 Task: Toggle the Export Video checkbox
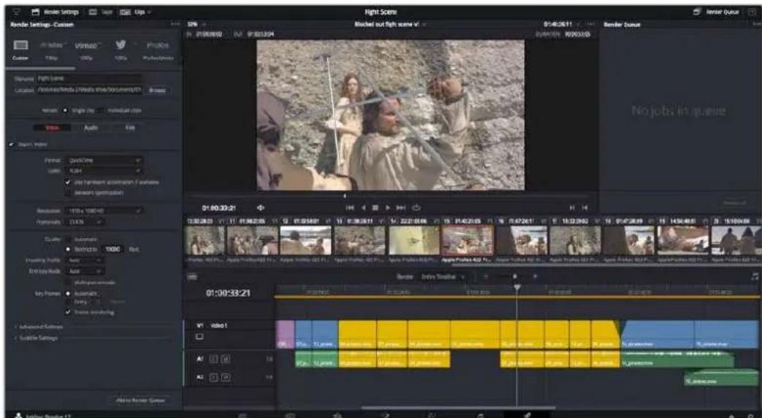(12, 144)
